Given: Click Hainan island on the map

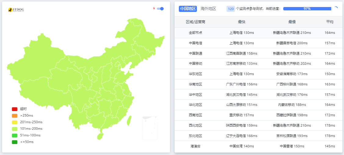Looking at the screenshot, I should pos(100,136).
